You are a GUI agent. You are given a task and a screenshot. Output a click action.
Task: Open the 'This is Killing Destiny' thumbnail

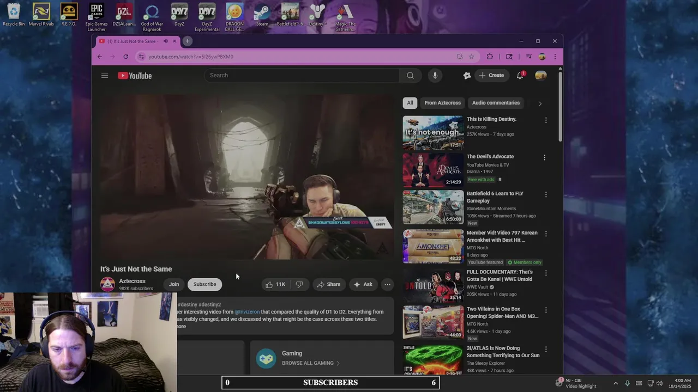point(433,132)
